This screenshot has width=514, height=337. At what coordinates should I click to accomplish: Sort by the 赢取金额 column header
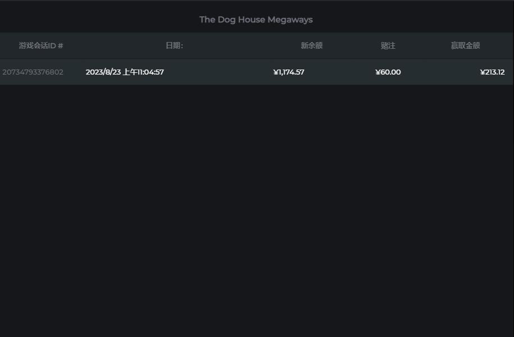coord(465,45)
